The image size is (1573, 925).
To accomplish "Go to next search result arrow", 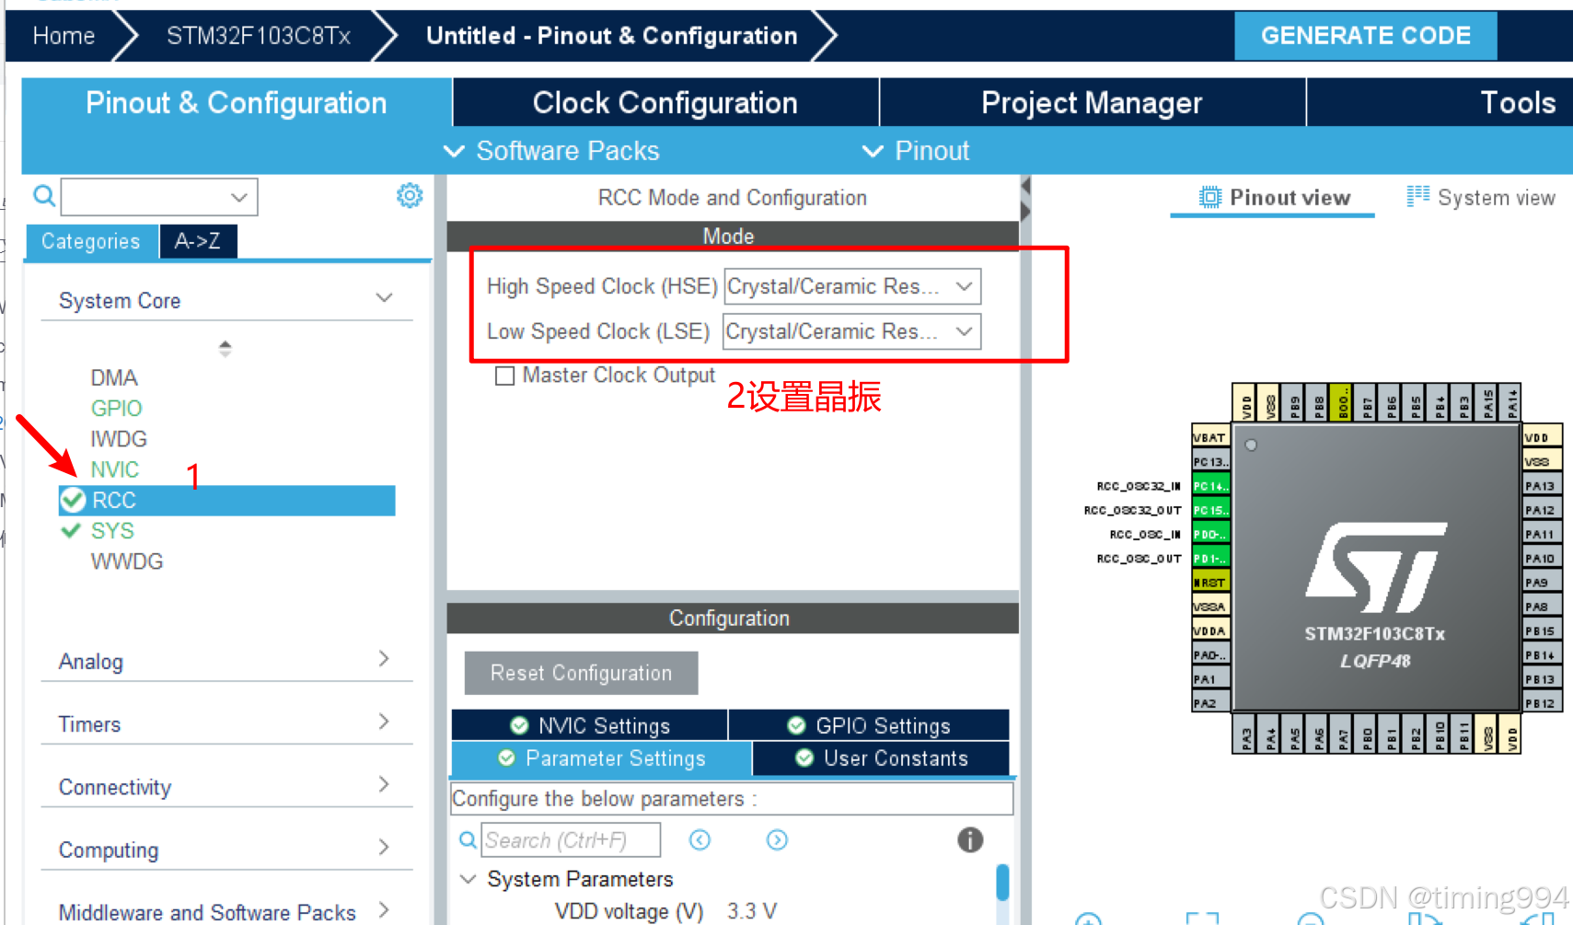I will click(777, 839).
